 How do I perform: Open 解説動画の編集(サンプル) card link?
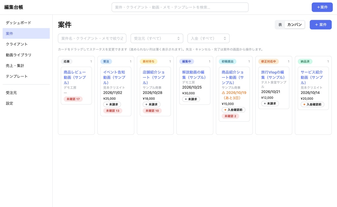point(194,75)
